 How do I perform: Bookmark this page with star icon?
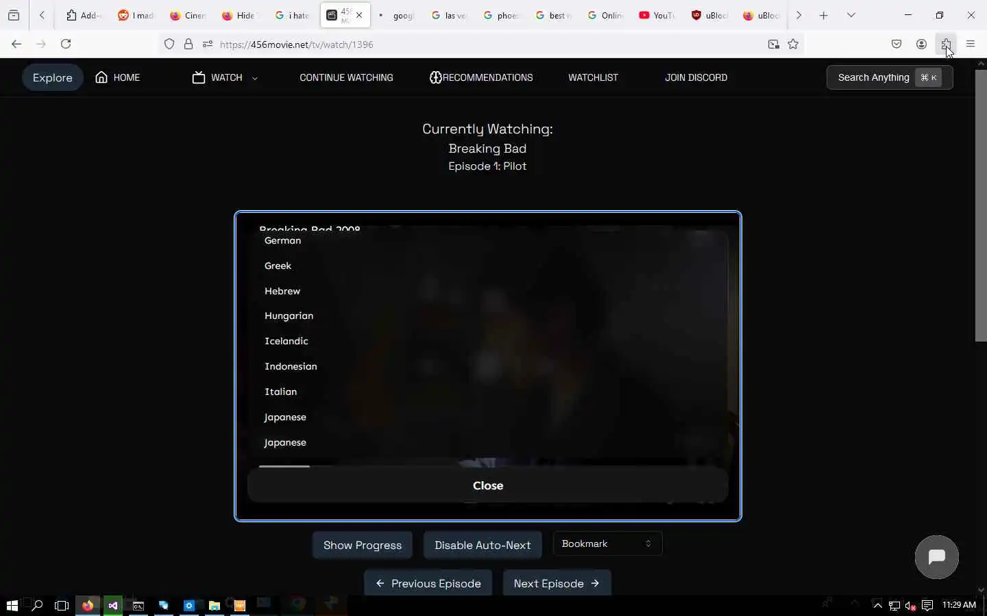coord(793,44)
